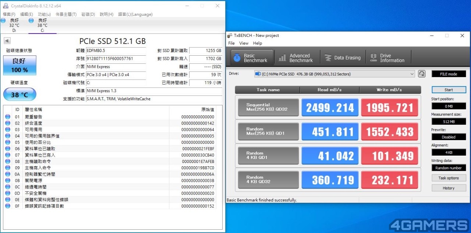Open the 功能(u) menu
The image size is (471, 233).
click(45, 14)
